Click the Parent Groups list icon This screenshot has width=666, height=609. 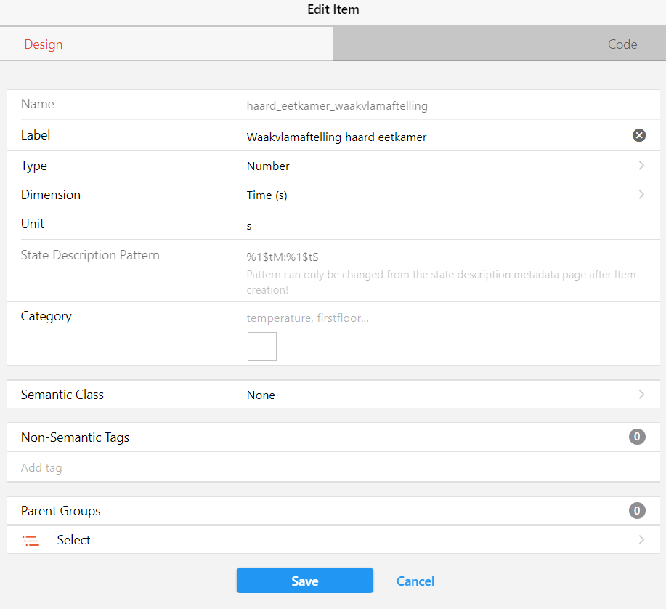coord(31,541)
